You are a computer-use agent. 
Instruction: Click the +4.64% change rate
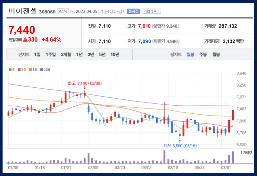click(52, 40)
